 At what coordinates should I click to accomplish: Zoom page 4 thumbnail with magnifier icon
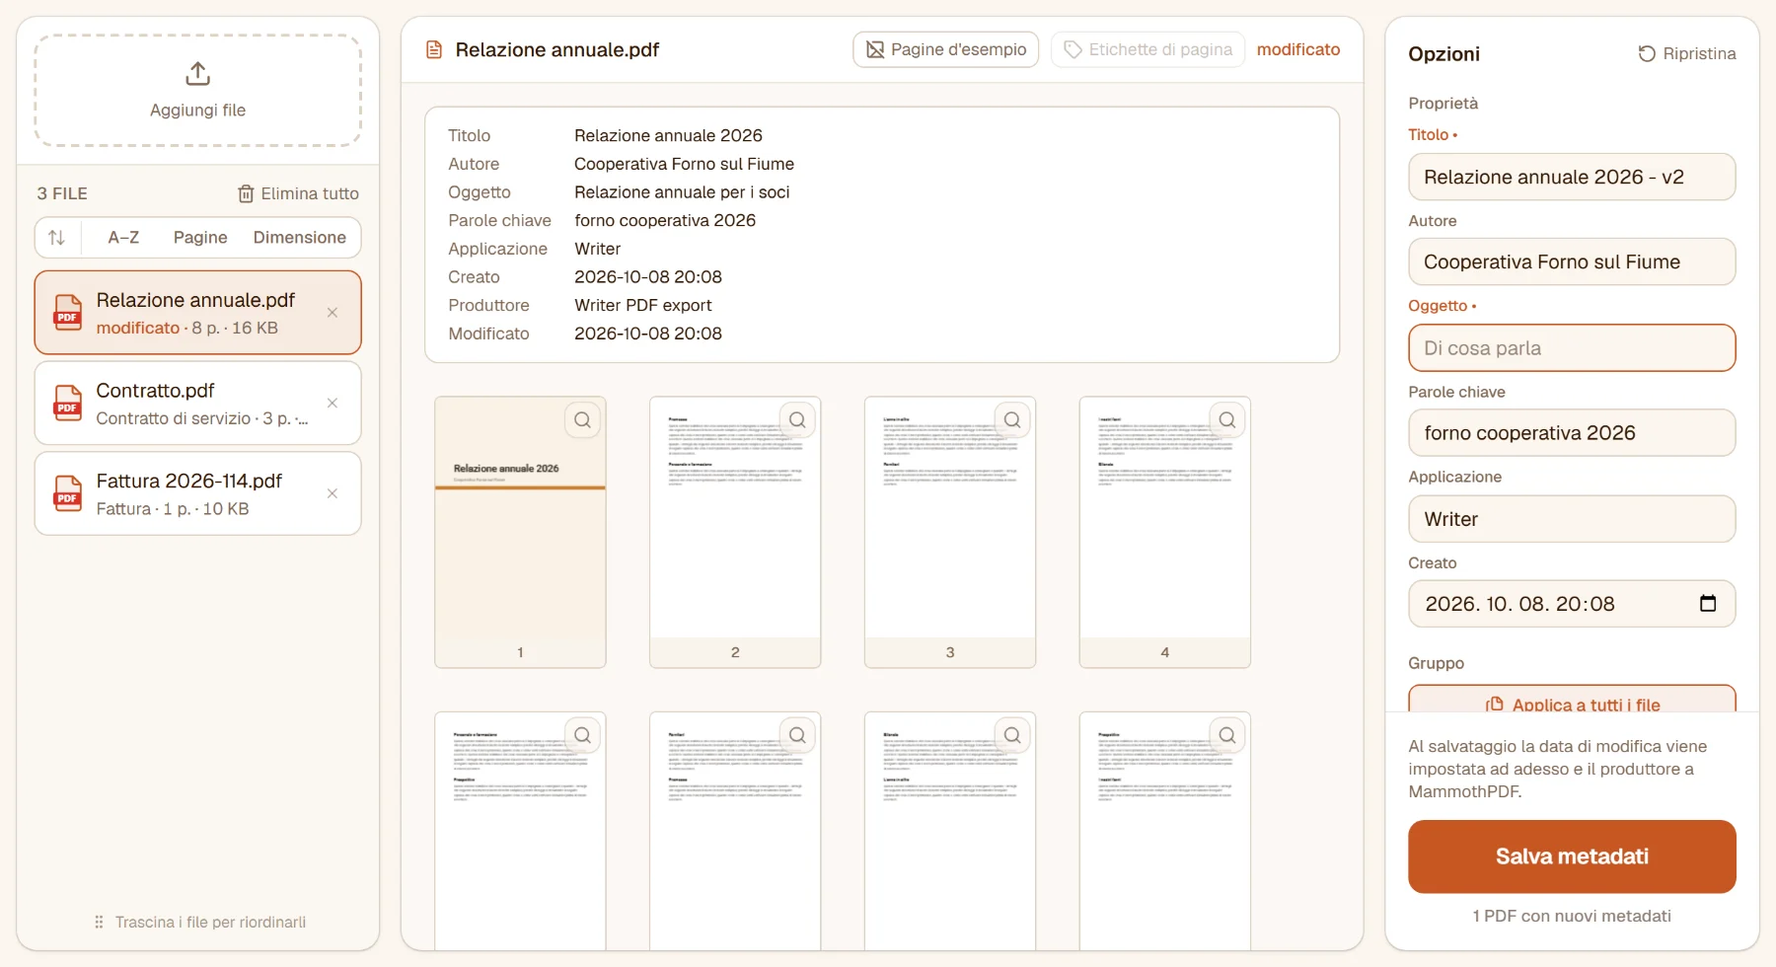tap(1227, 420)
